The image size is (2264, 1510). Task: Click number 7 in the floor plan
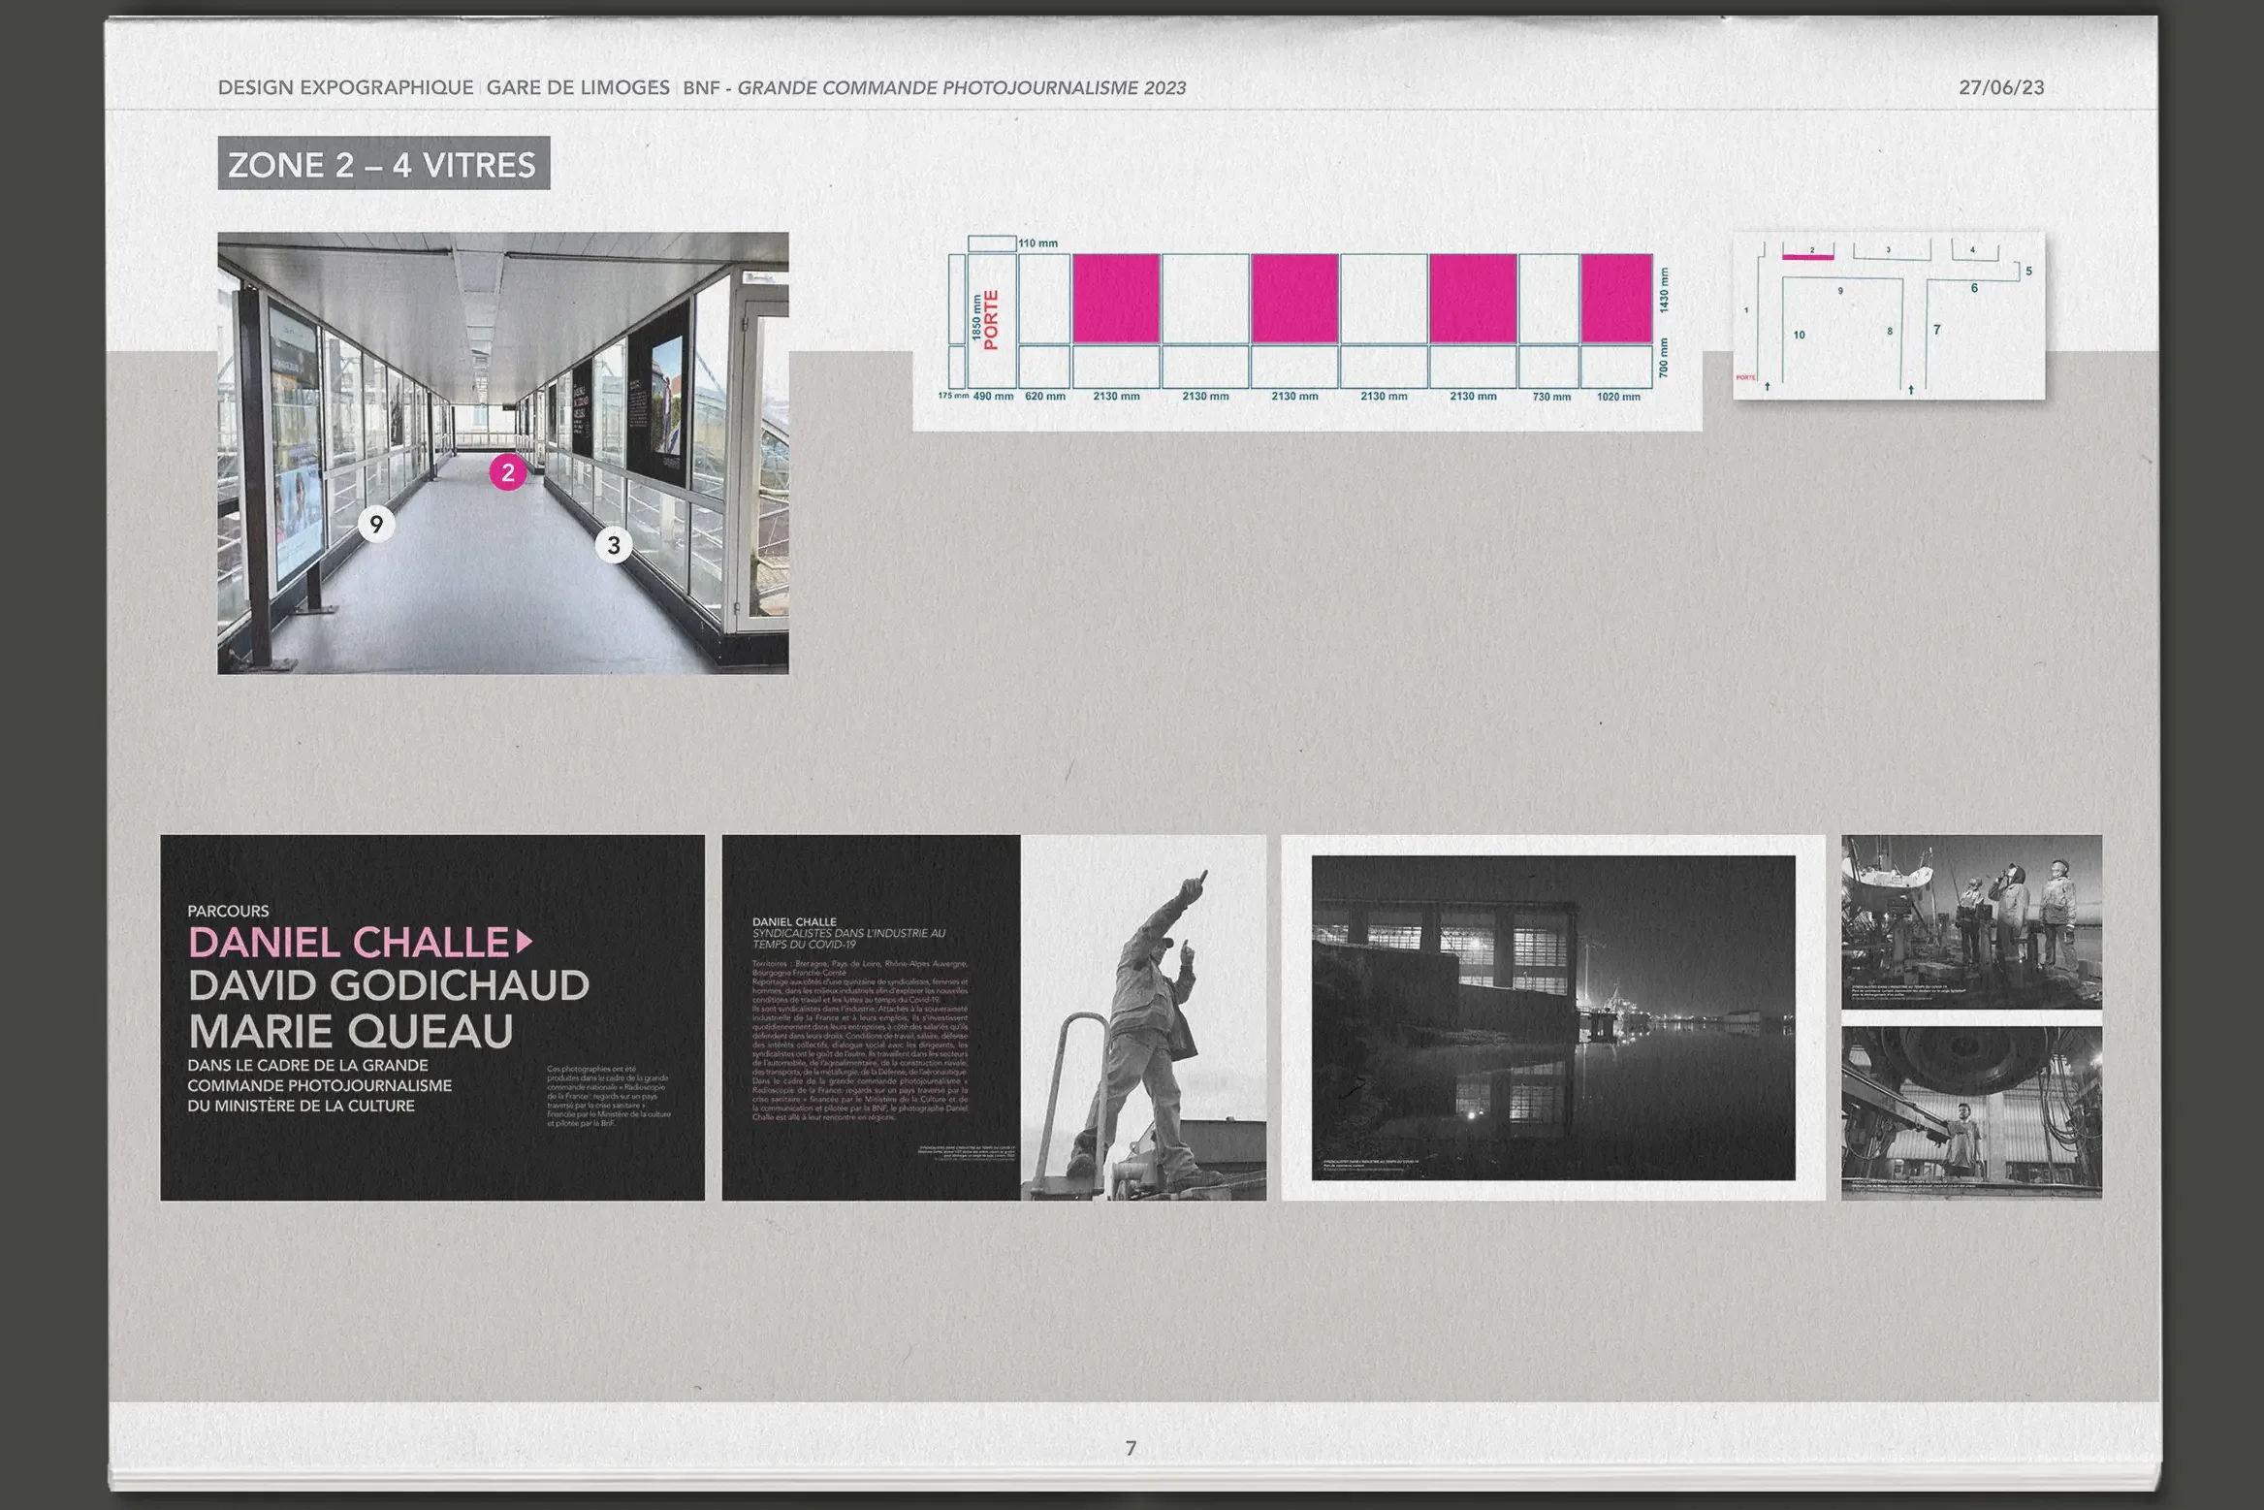[1936, 330]
